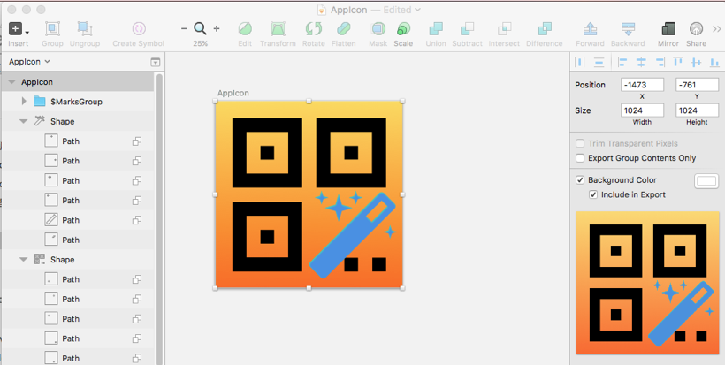Image resolution: width=725 pixels, height=365 pixels.
Task: Move layer Forward in toolbar
Action: [x=590, y=29]
